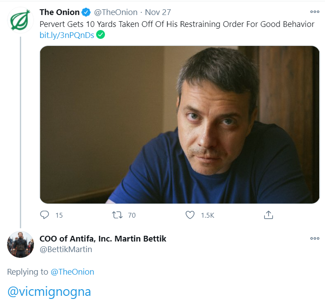Click the @vicmignogna mention
This screenshot has width=325, height=302.
[49, 291]
